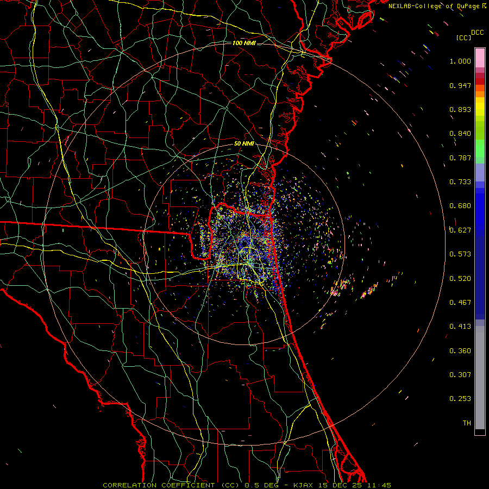Click the 0.627 legend value

click(x=460, y=230)
